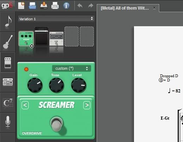Open the guitar instrument panel
Screen dimensions: 183x142
click(x=8, y=42)
